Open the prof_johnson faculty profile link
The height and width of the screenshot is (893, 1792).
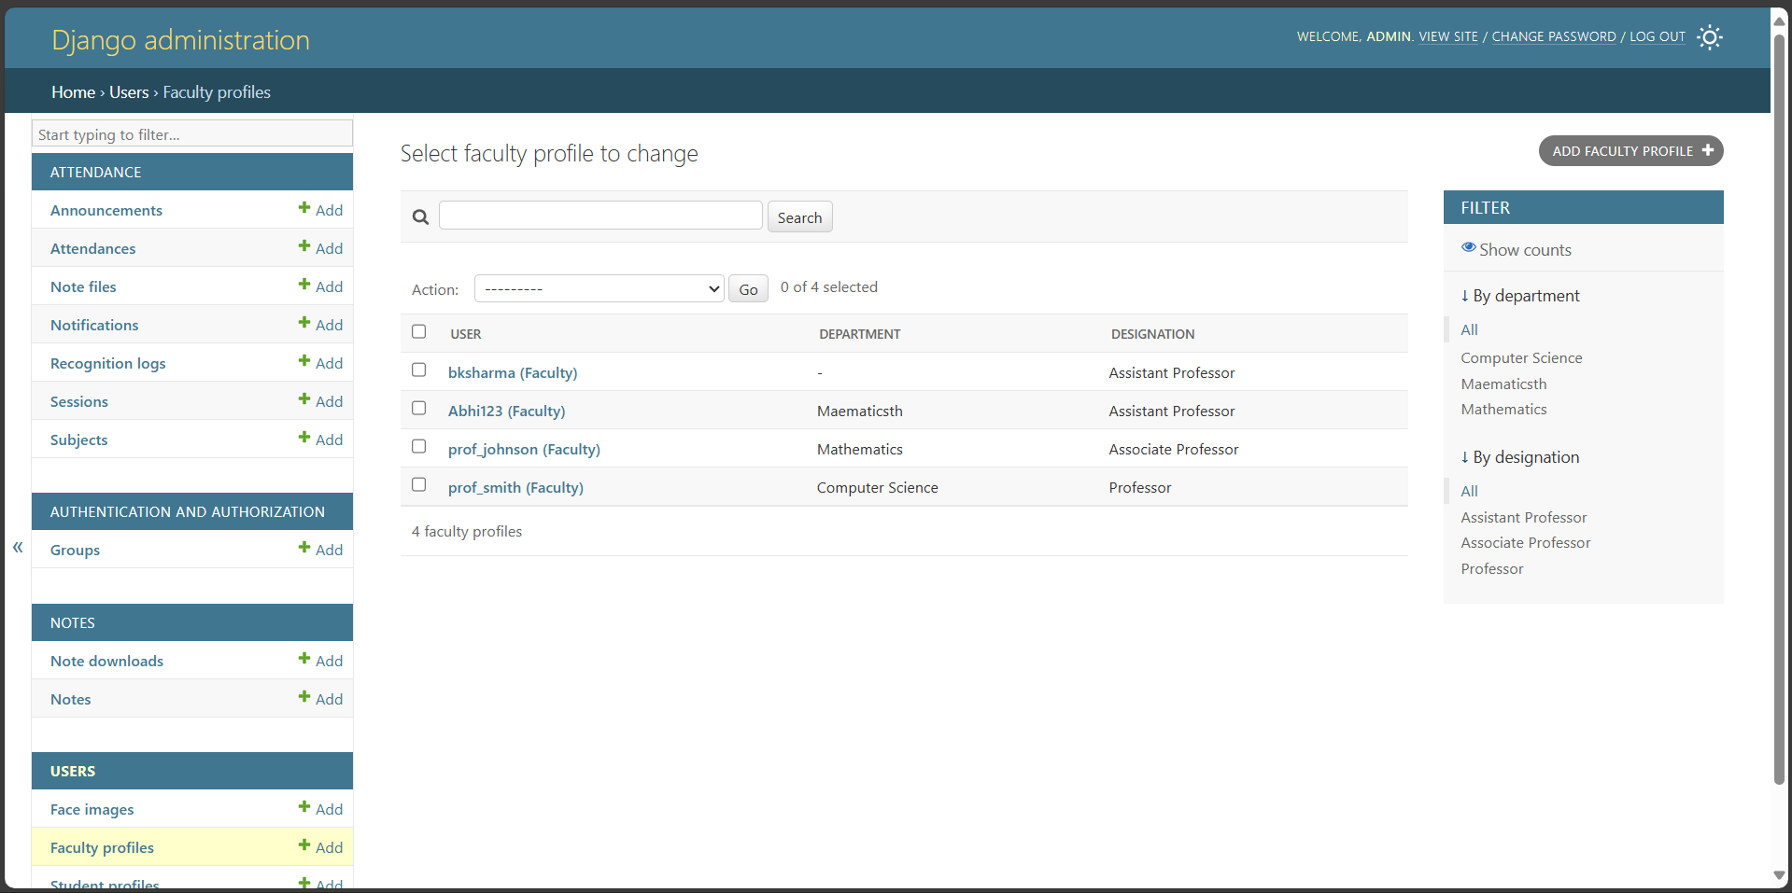[x=524, y=449]
